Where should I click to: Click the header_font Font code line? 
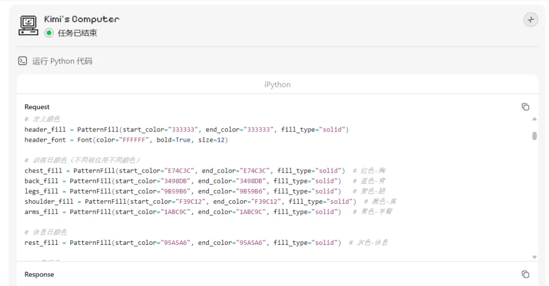click(x=126, y=140)
